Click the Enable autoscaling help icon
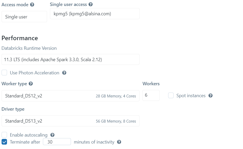 click(52, 135)
